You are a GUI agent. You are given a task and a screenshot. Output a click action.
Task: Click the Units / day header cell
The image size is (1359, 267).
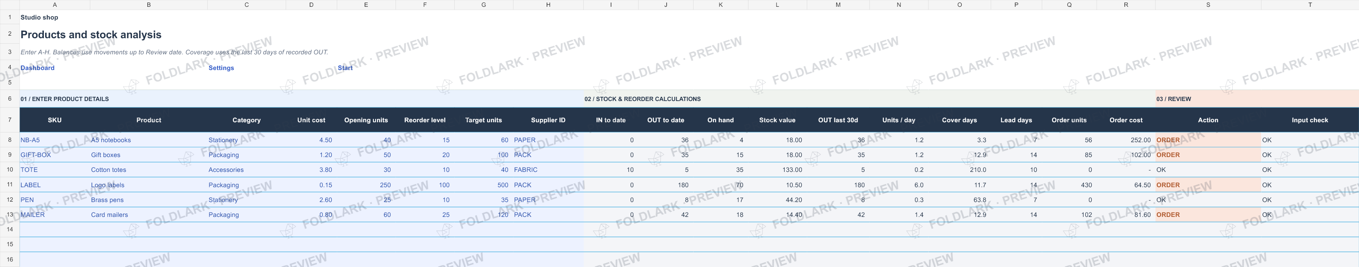899,120
